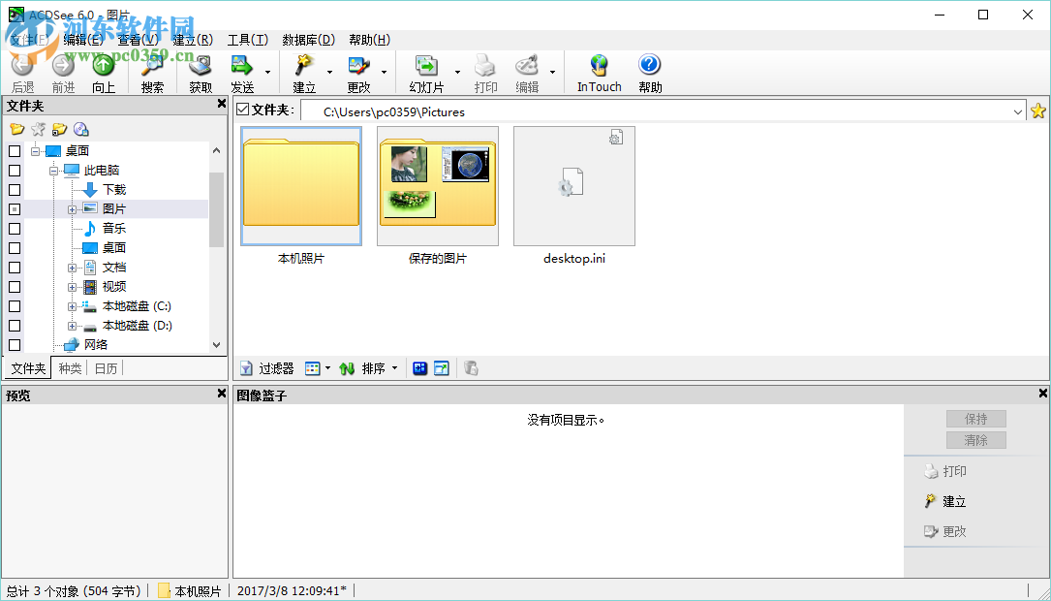Image resolution: width=1051 pixels, height=601 pixels.
Task: Click the favorites star beside the path bar
Action: click(x=1038, y=111)
